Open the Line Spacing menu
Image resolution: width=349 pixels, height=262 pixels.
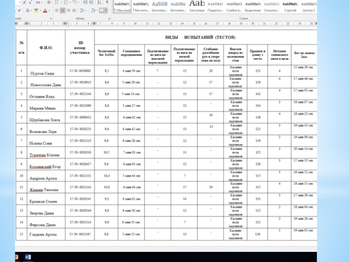pyautogui.click(x=82, y=10)
